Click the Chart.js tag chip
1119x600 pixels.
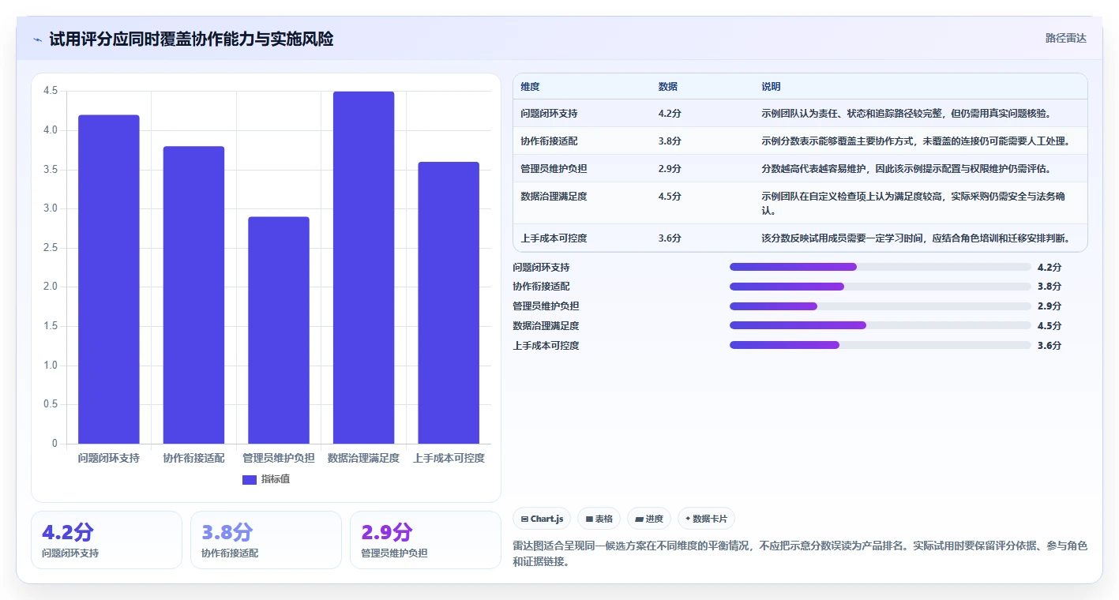(x=542, y=519)
